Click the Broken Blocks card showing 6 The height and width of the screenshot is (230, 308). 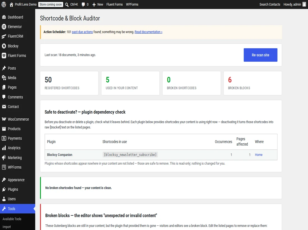tap(253, 83)
